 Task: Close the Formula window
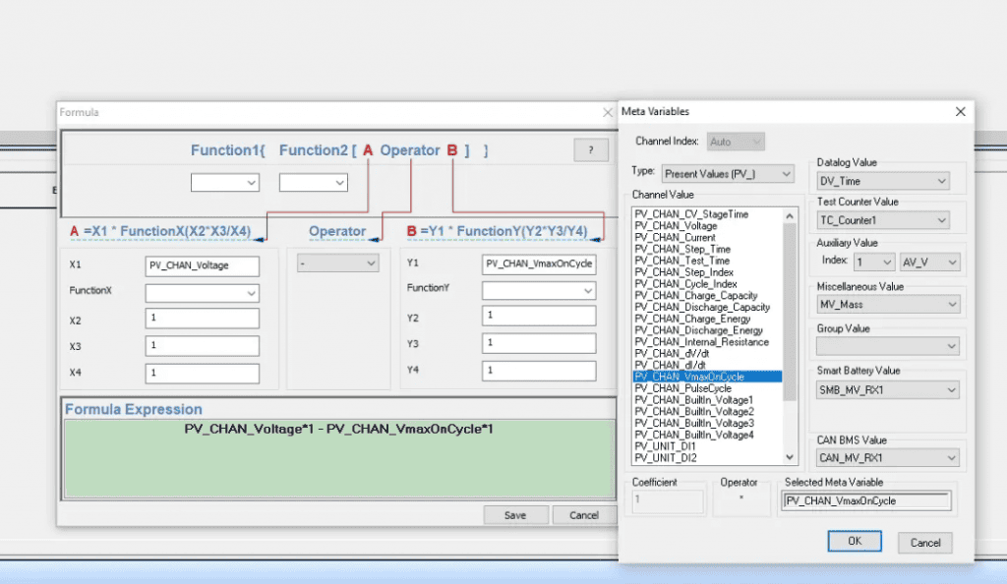[x=608, y=112]
